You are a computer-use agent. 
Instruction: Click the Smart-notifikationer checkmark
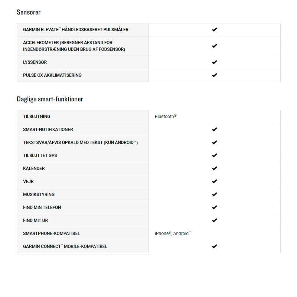[214, 130]
